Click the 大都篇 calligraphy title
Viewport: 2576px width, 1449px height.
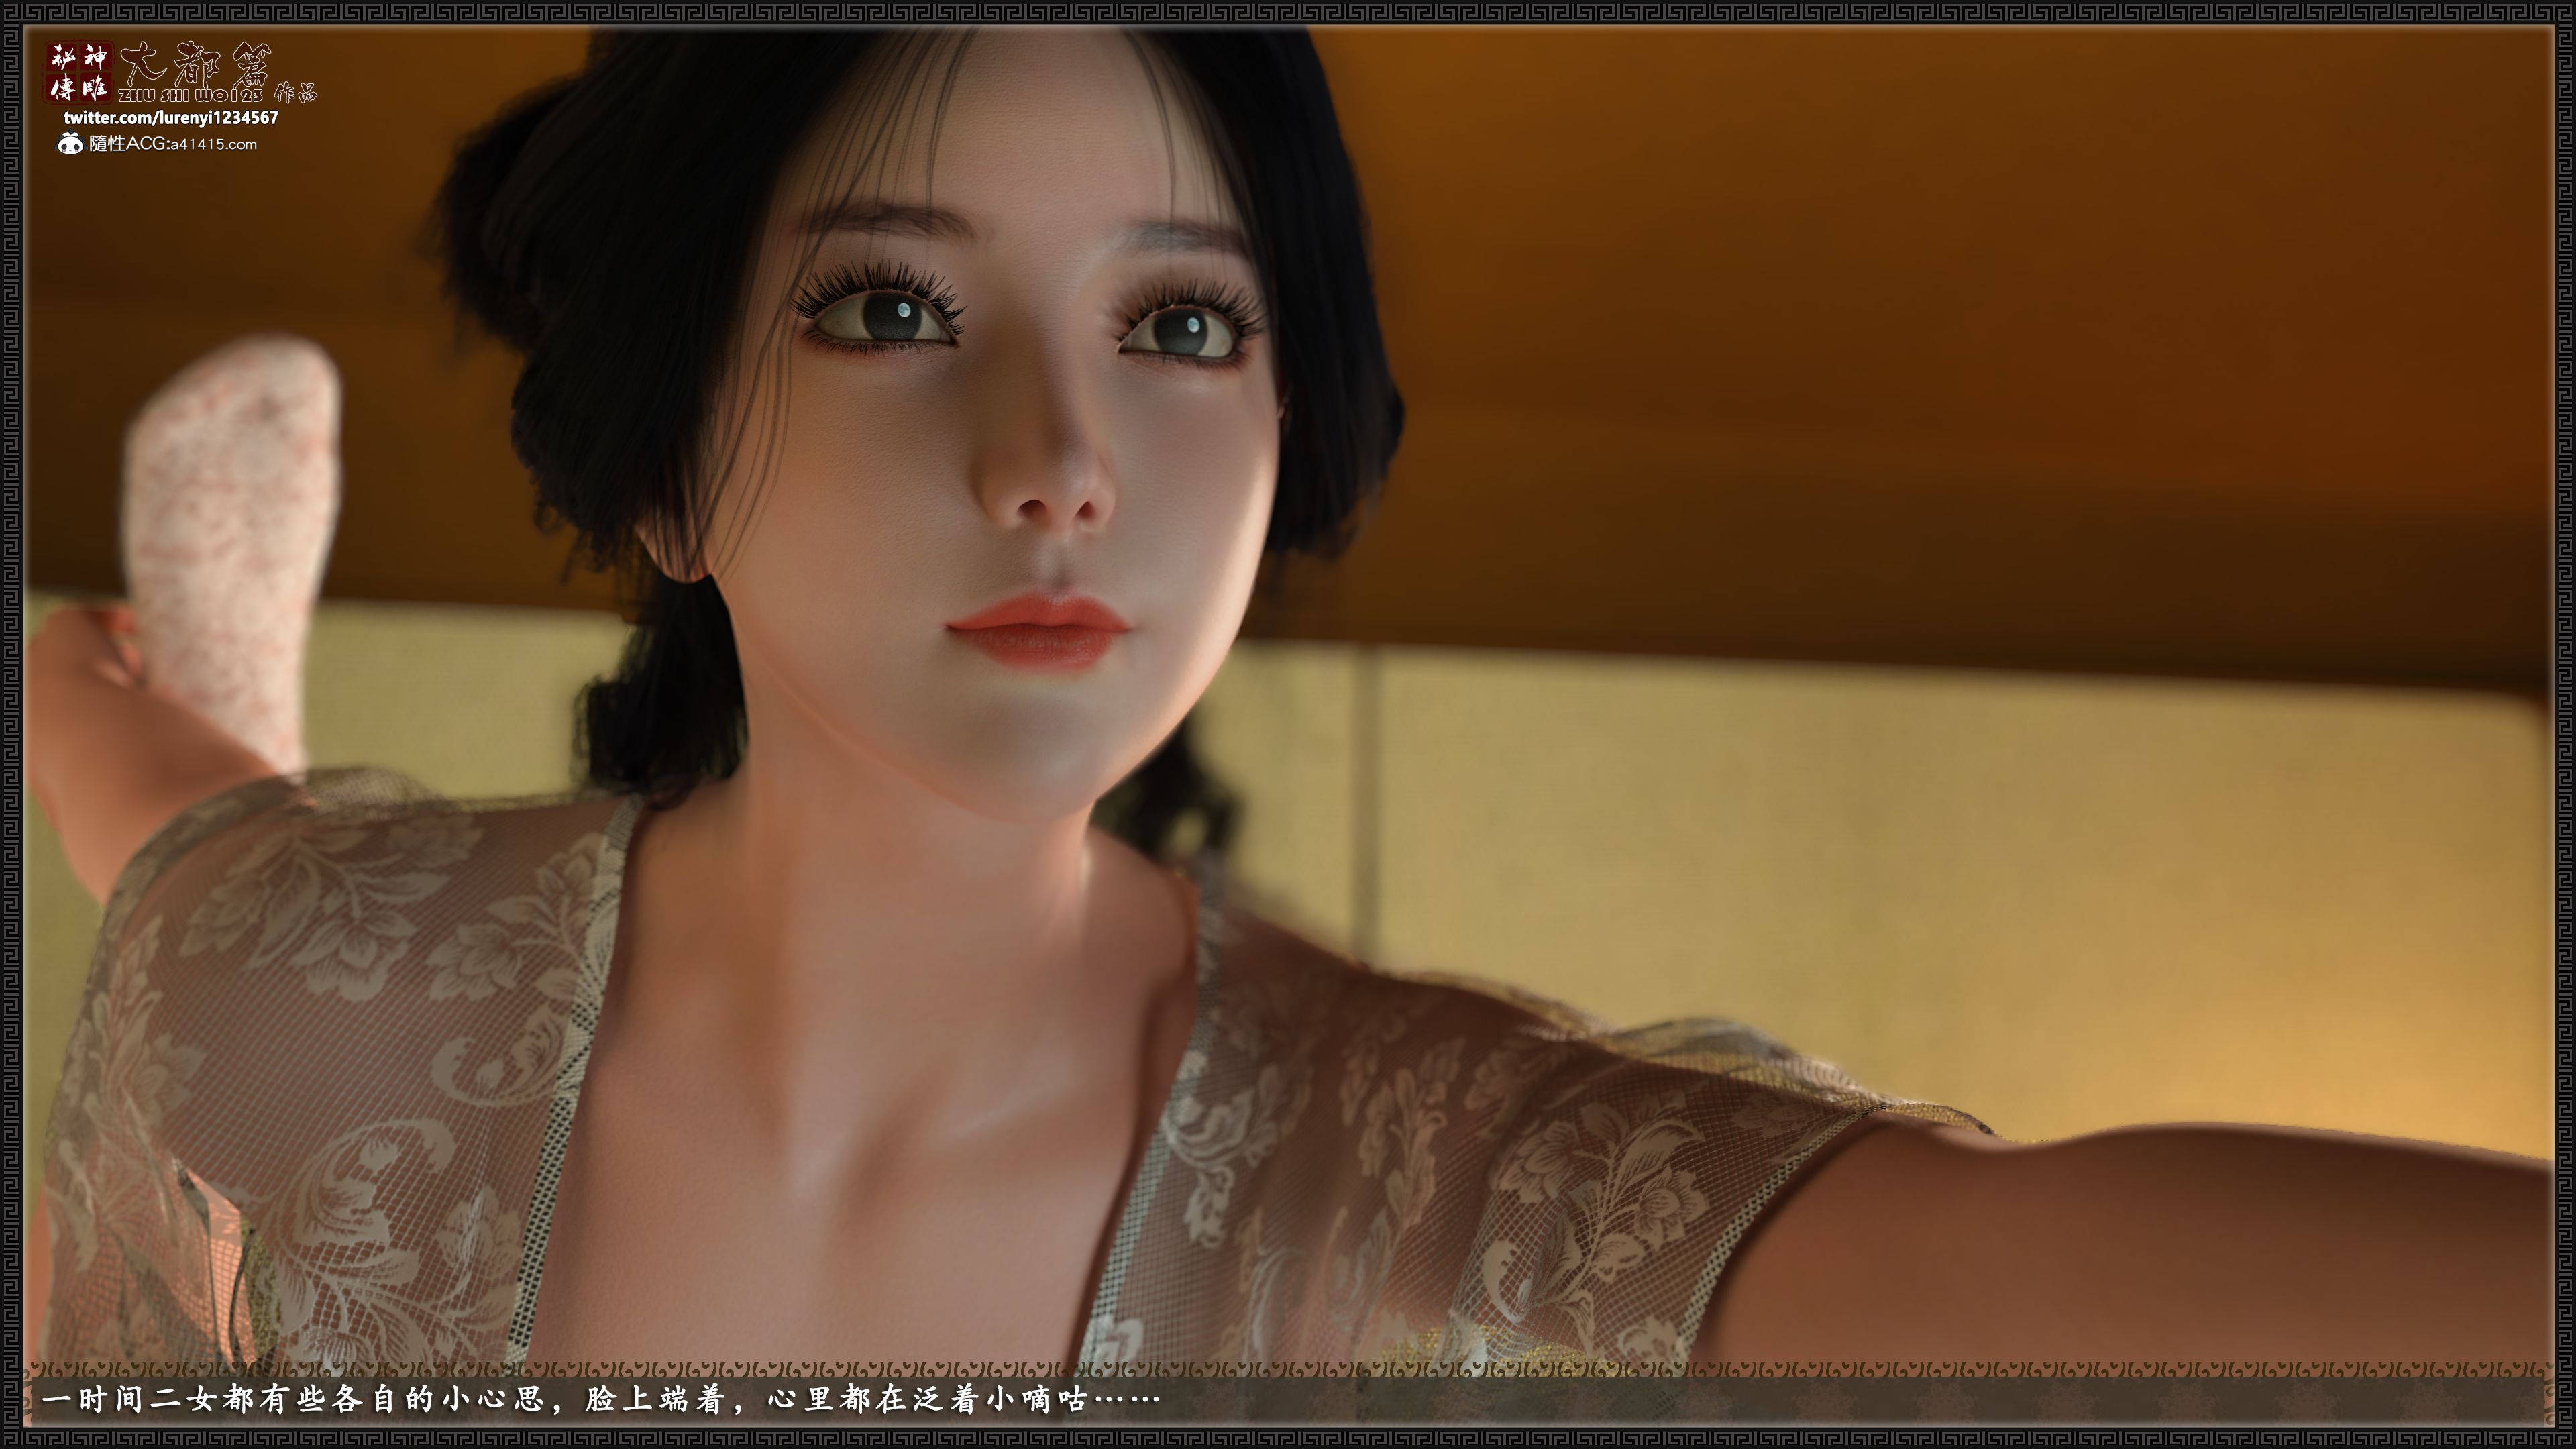click(x=194, y=65)
